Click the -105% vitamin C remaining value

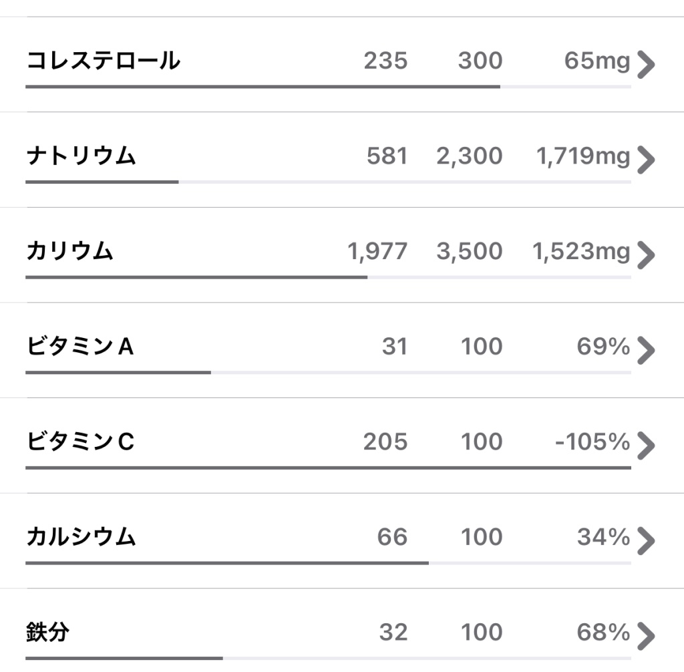click(x=592, y=442)
